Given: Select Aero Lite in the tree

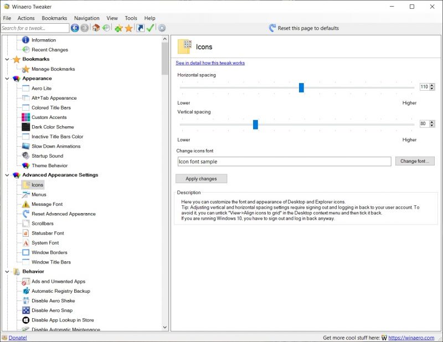Looking at the screenshot, I should (x=42, y=89).
